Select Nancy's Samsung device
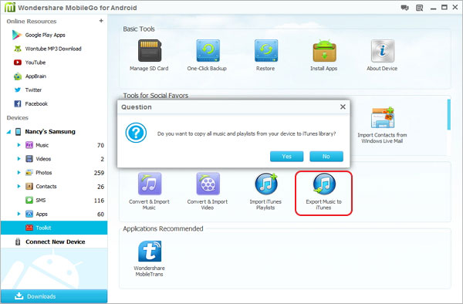Screen dimensions: 463x304 (x=50, y=132)
